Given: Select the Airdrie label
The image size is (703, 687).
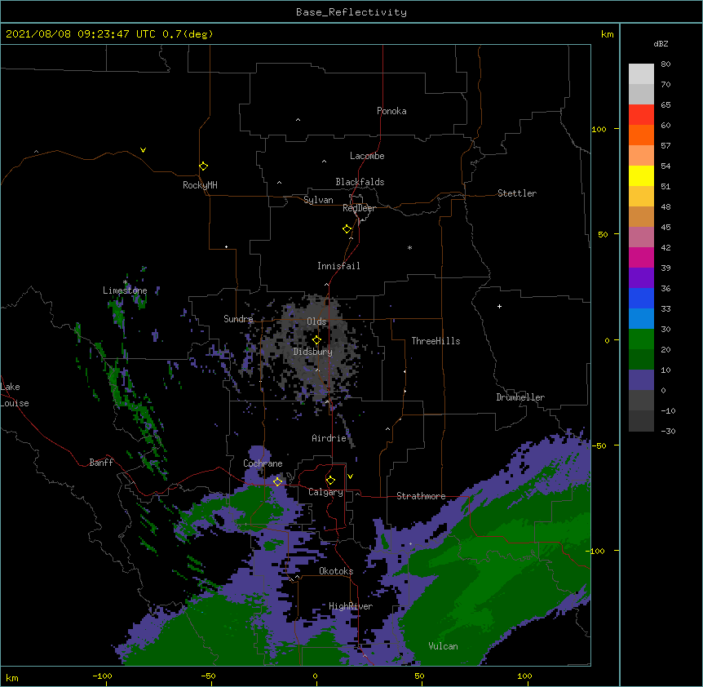Looking at the screenshot, I should click(329, 438).
